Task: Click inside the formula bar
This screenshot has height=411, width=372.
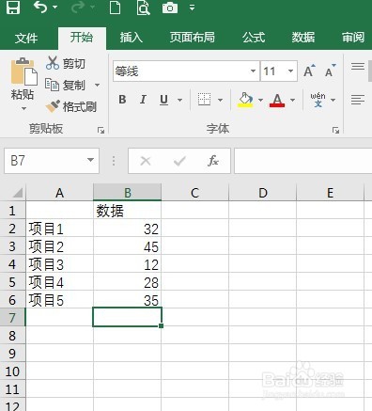Action: tap(303, 161)
